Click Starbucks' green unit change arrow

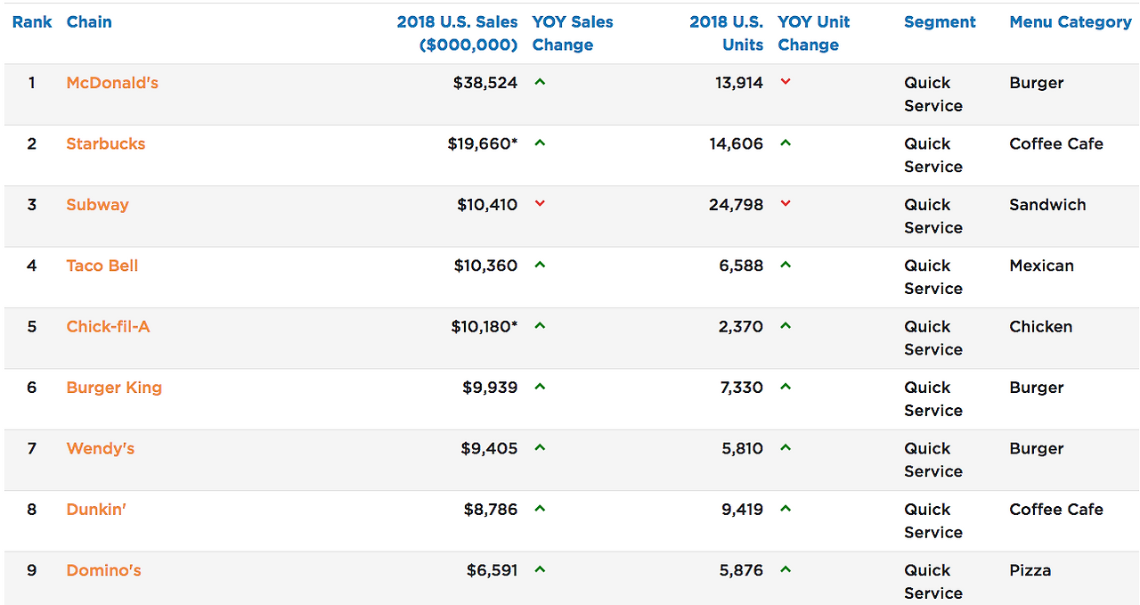[x=786, y=143]
